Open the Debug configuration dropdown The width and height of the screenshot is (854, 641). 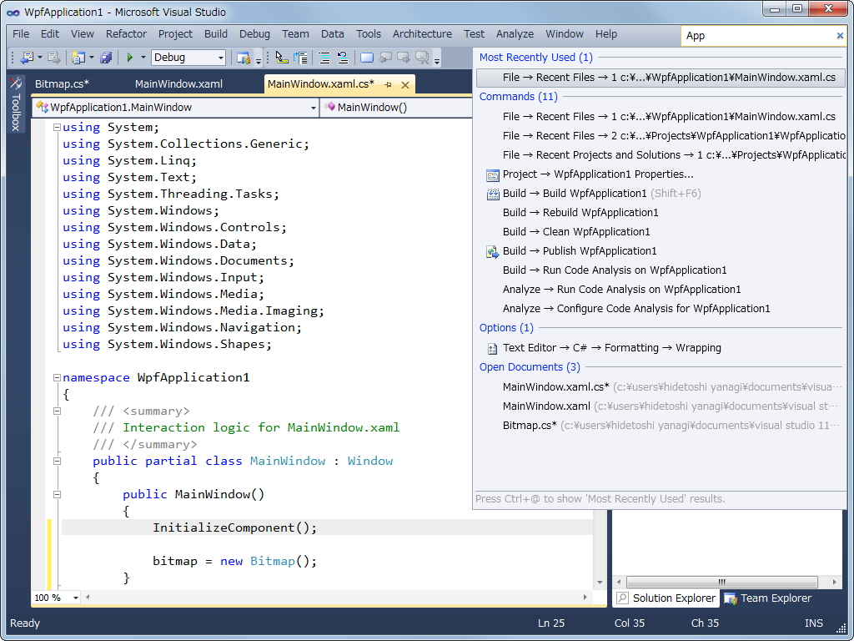click(x=221, y=58)
